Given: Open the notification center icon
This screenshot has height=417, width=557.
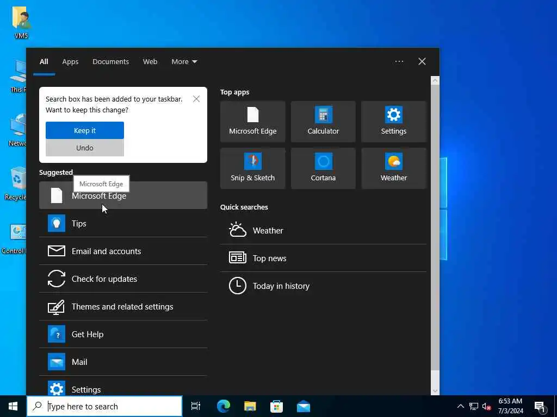Looking at the screenshot, I should point(541,406).
